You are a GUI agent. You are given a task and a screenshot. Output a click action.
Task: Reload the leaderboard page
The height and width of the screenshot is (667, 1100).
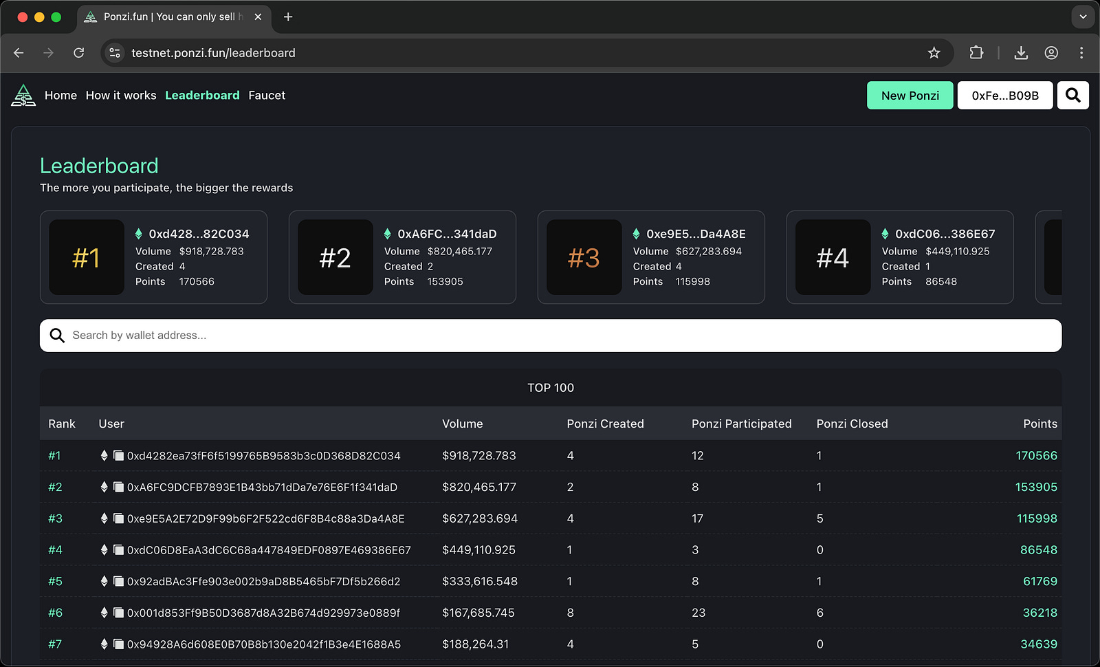[79, 53]
